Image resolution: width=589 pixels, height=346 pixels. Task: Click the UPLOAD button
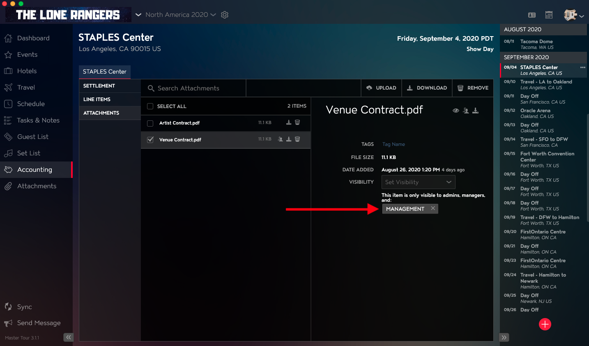(381, 88)
